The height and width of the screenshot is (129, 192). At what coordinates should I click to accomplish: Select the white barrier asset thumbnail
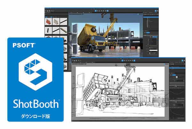pos(56,21)
